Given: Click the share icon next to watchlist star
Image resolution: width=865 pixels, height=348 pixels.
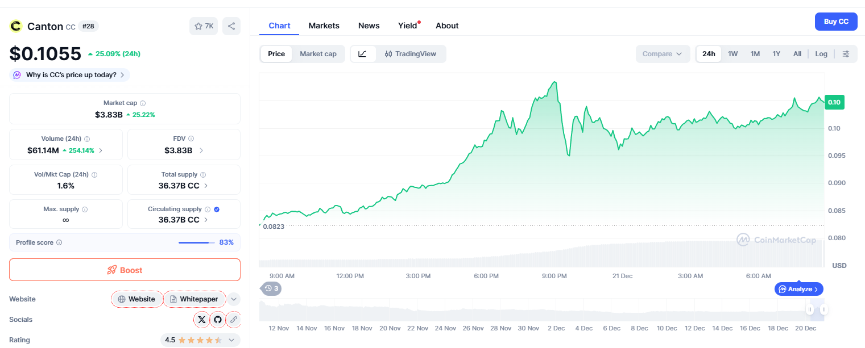Looking at the screenshot, I should 231,26.
